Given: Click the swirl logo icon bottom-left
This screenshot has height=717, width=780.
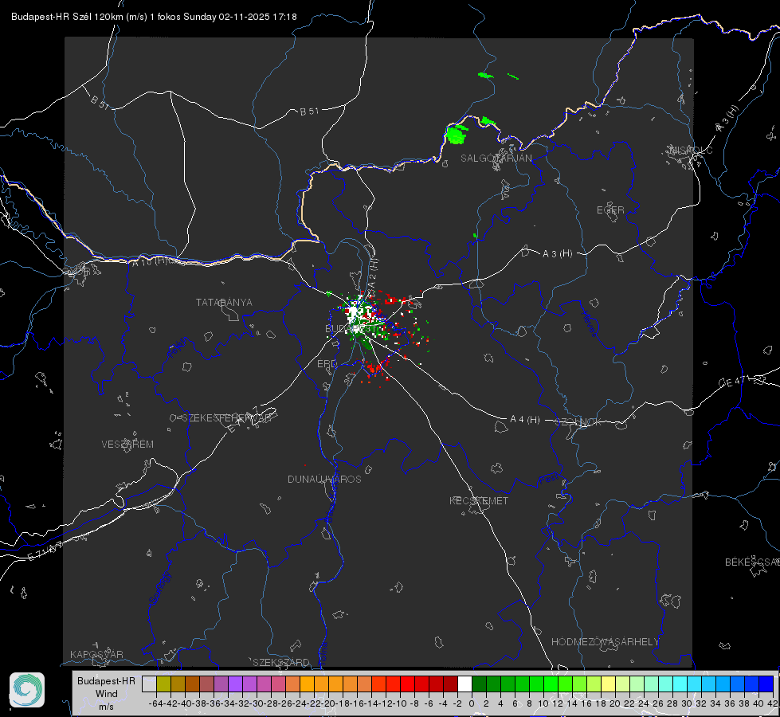Looking at the screenshot, I should (x=27, y=690).
